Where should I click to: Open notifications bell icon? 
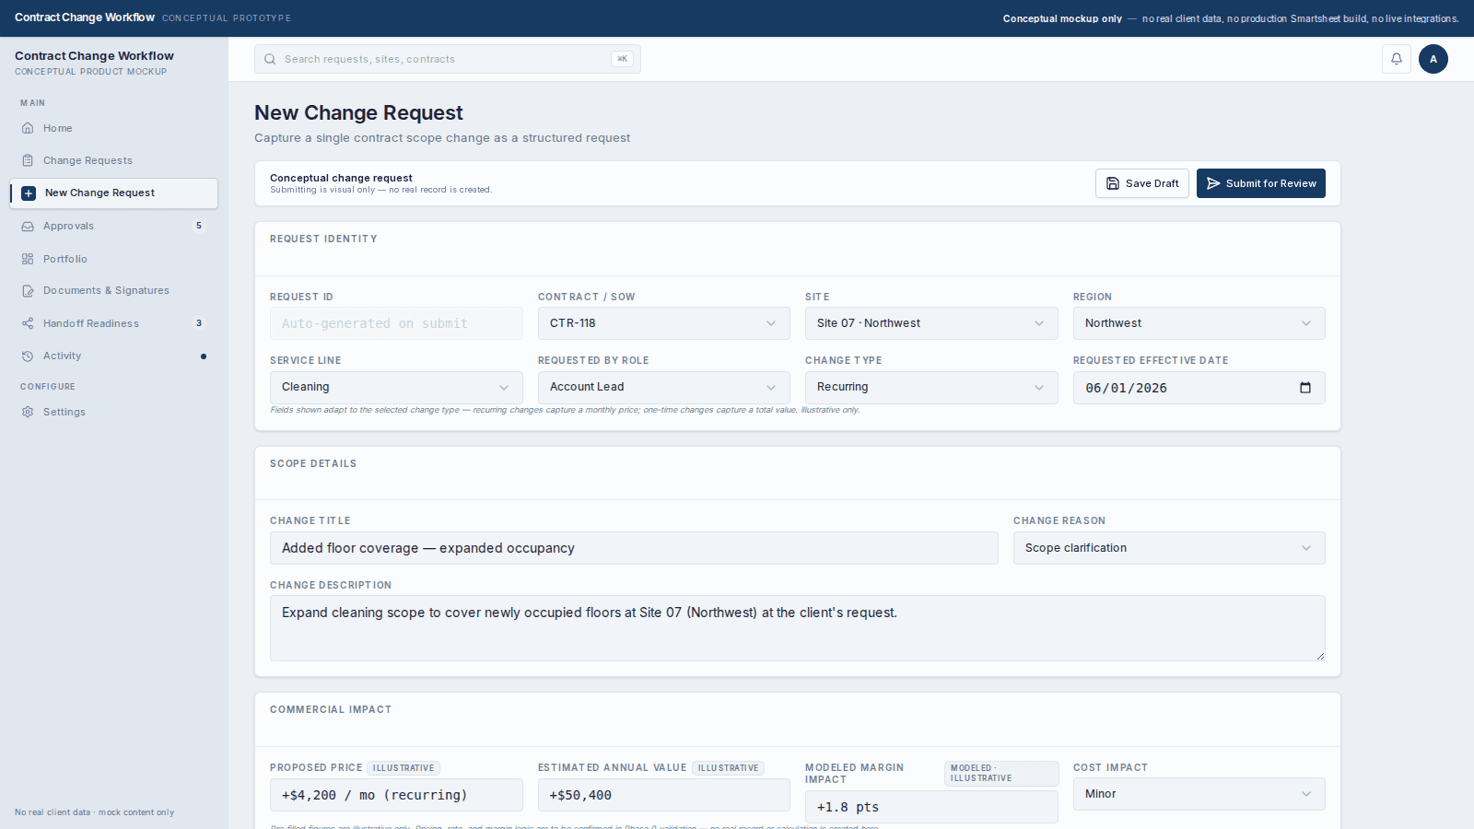click(1397, 59)
